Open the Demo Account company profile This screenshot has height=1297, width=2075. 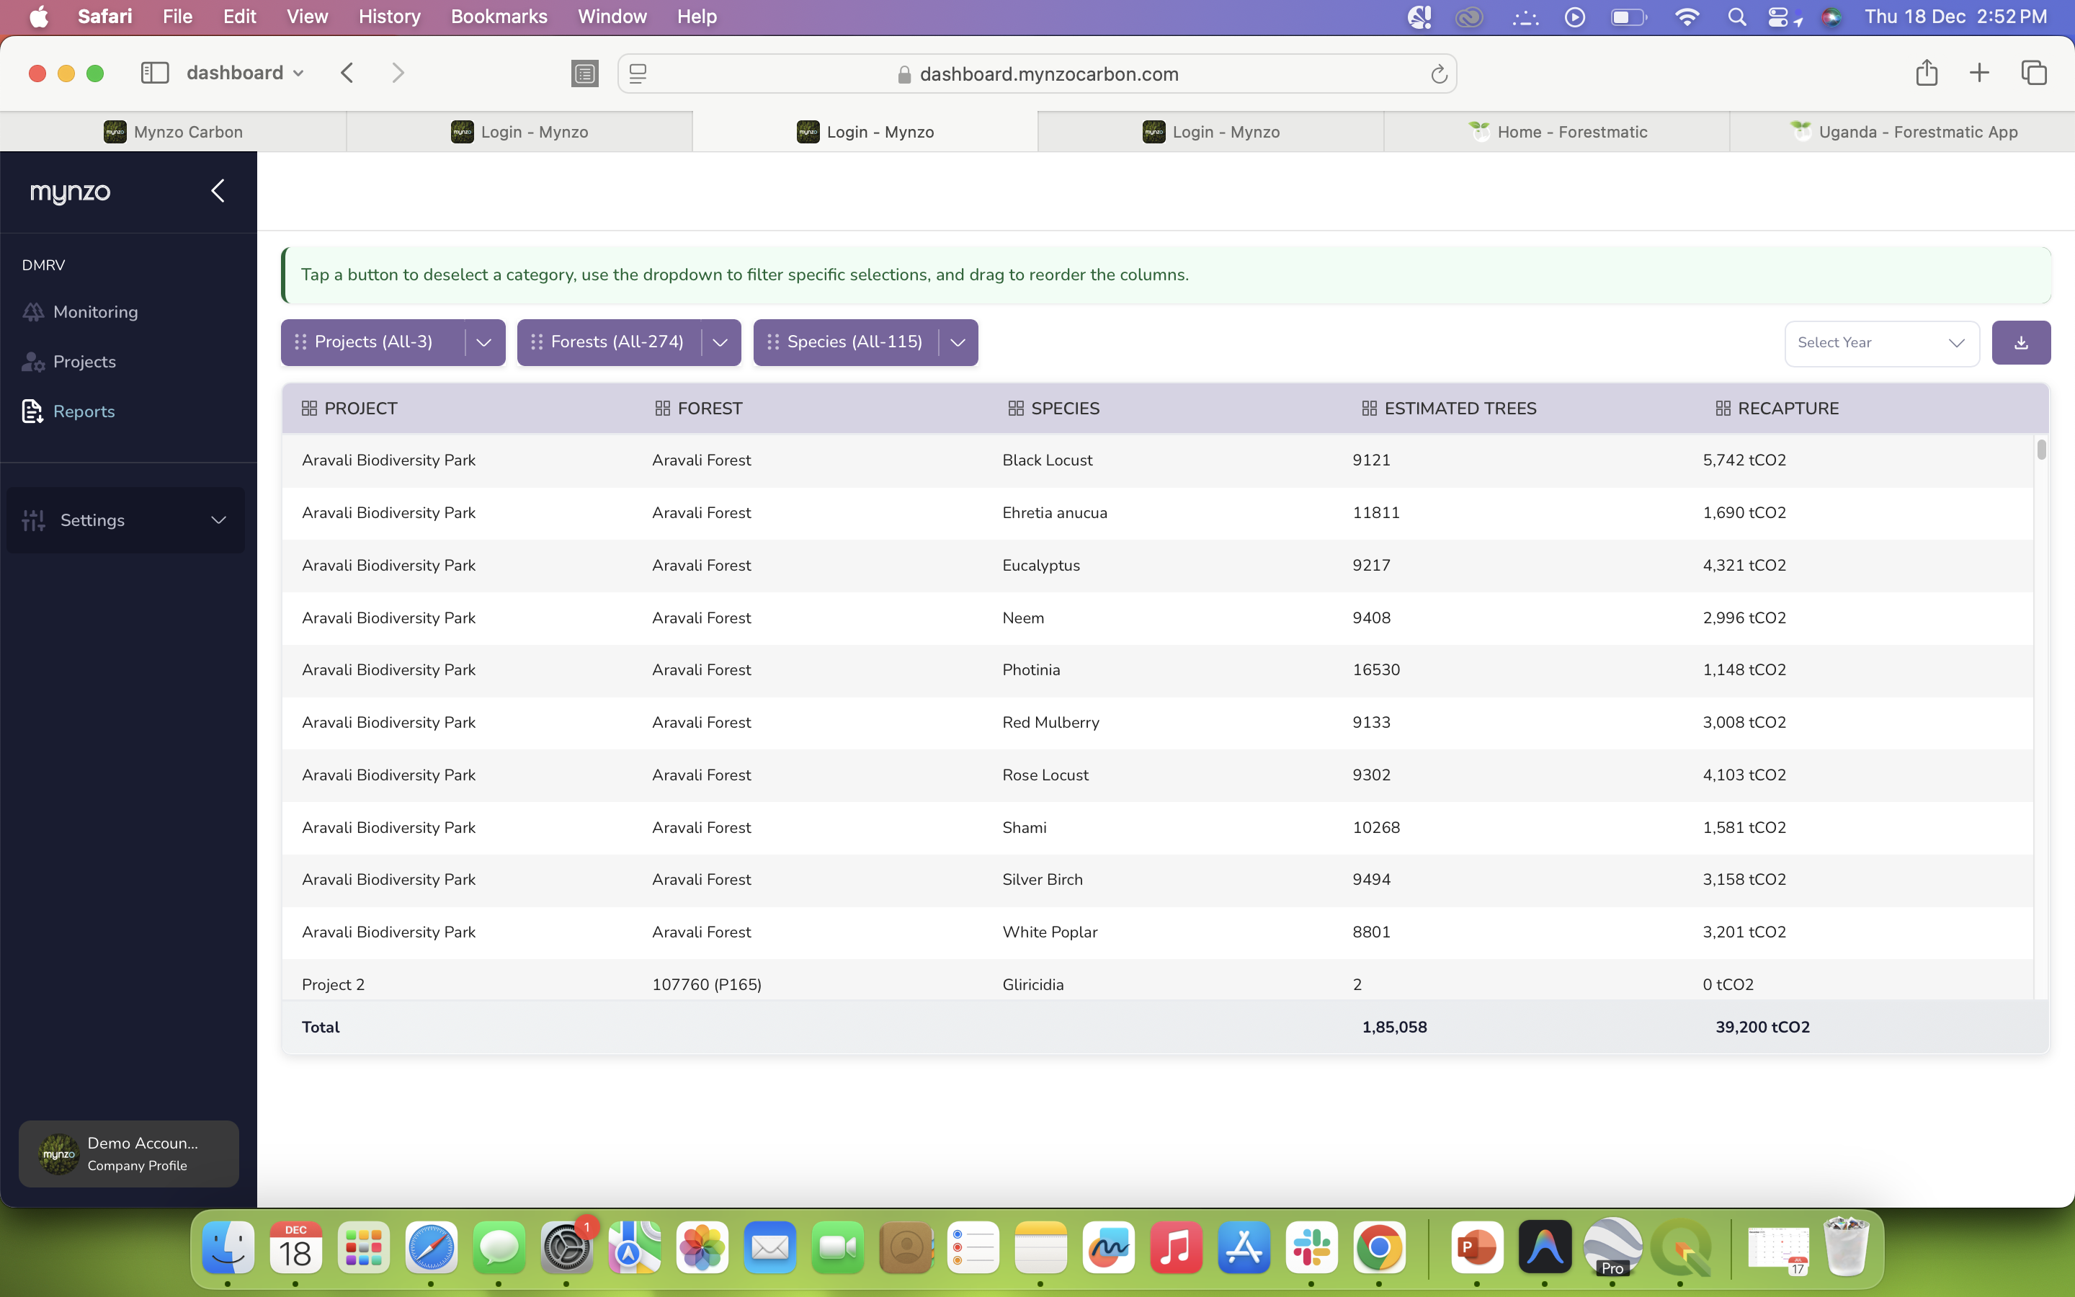coord(129,1153)
